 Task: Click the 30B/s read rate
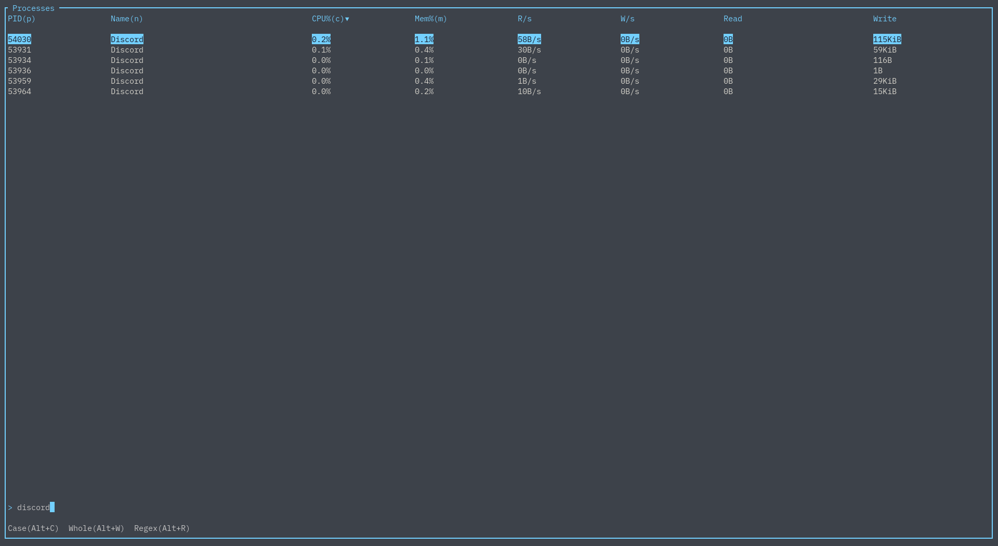coord(529,50)
